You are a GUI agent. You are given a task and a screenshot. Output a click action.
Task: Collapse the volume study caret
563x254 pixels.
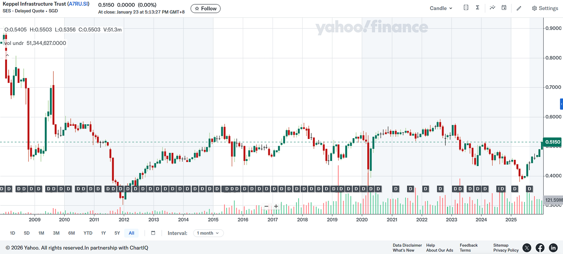click(7, 56)
